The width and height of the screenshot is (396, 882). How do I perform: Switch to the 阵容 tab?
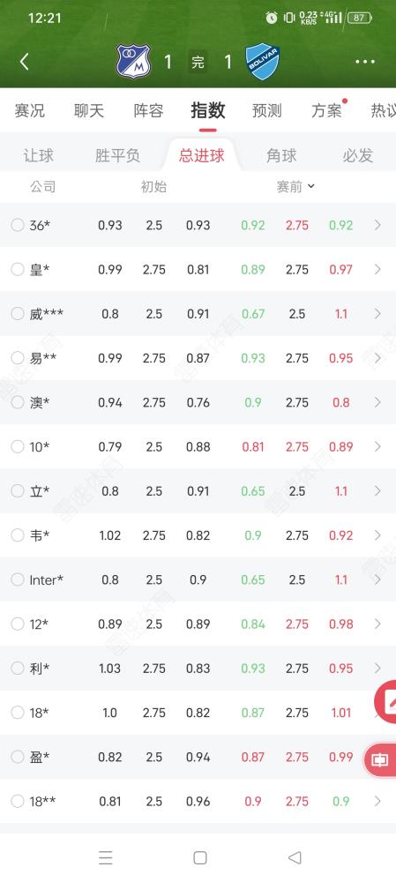[x=148, y=110]
